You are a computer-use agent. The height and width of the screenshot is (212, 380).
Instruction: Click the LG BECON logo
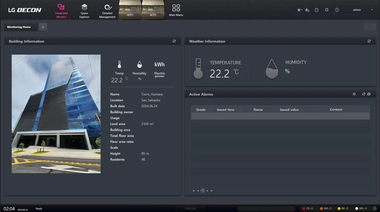click(x=25, y=10)
